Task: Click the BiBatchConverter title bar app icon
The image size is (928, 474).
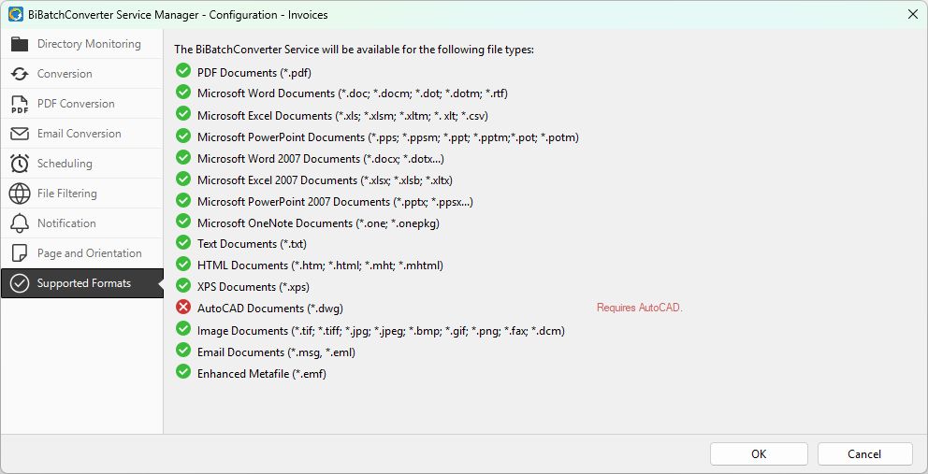Action: 15,14
